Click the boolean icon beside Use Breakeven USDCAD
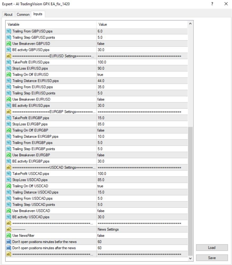Screen dimensions: 232x265 [8, 211]
